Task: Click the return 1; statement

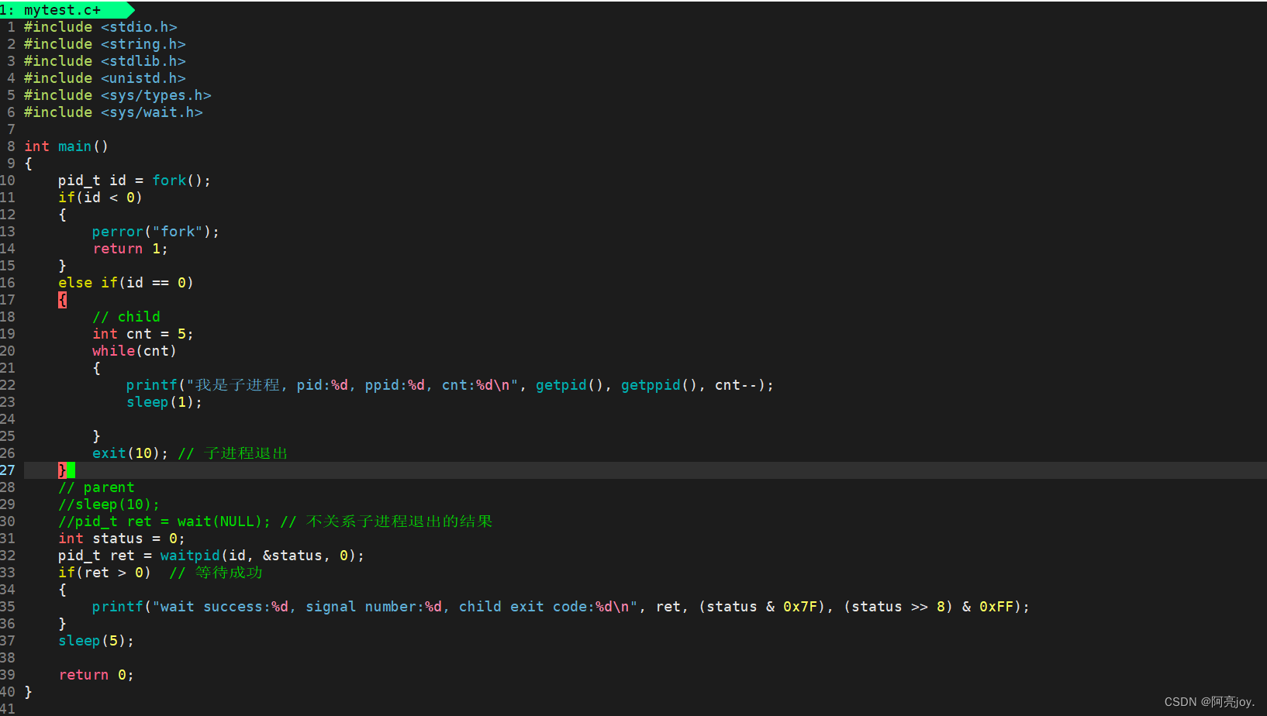Action: (130, 249)
